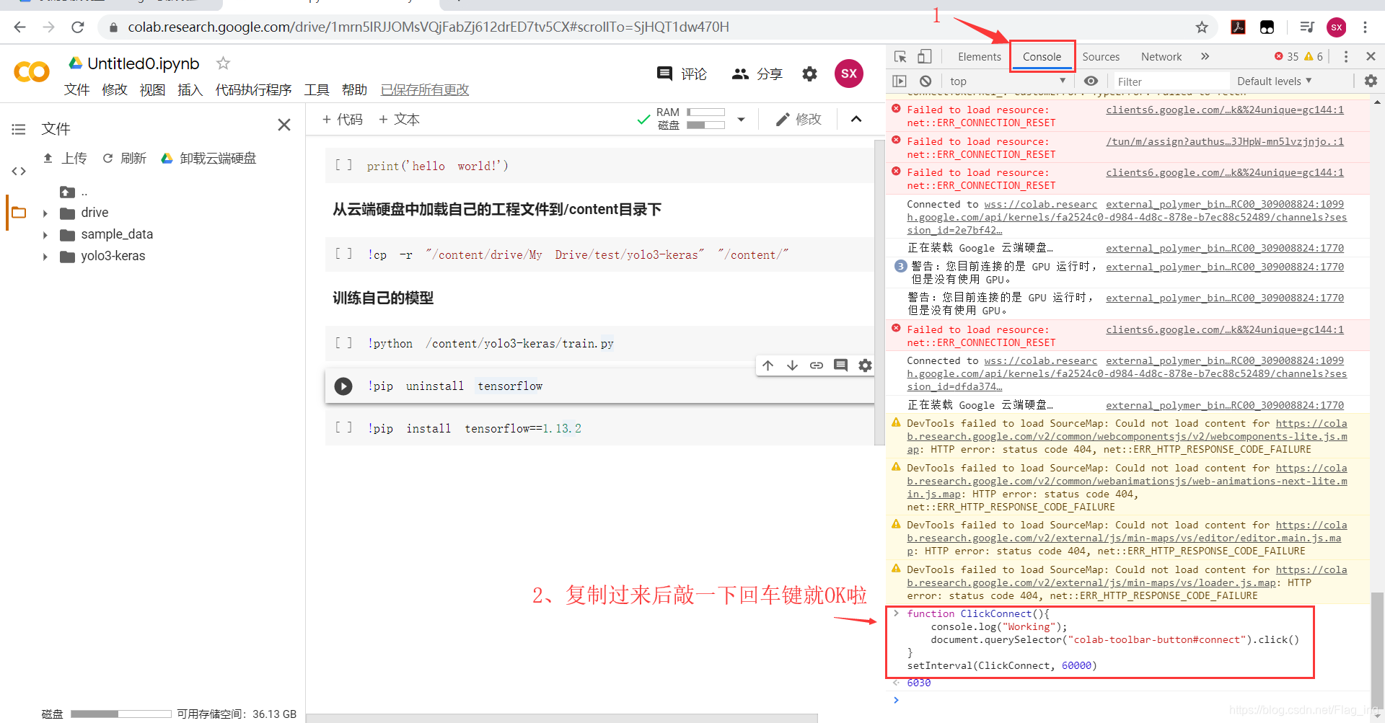Click the 已保存所有更改 link
The height and width of the screenshot is (723, 1385).
pyautogui.click(x=425, y=89)
